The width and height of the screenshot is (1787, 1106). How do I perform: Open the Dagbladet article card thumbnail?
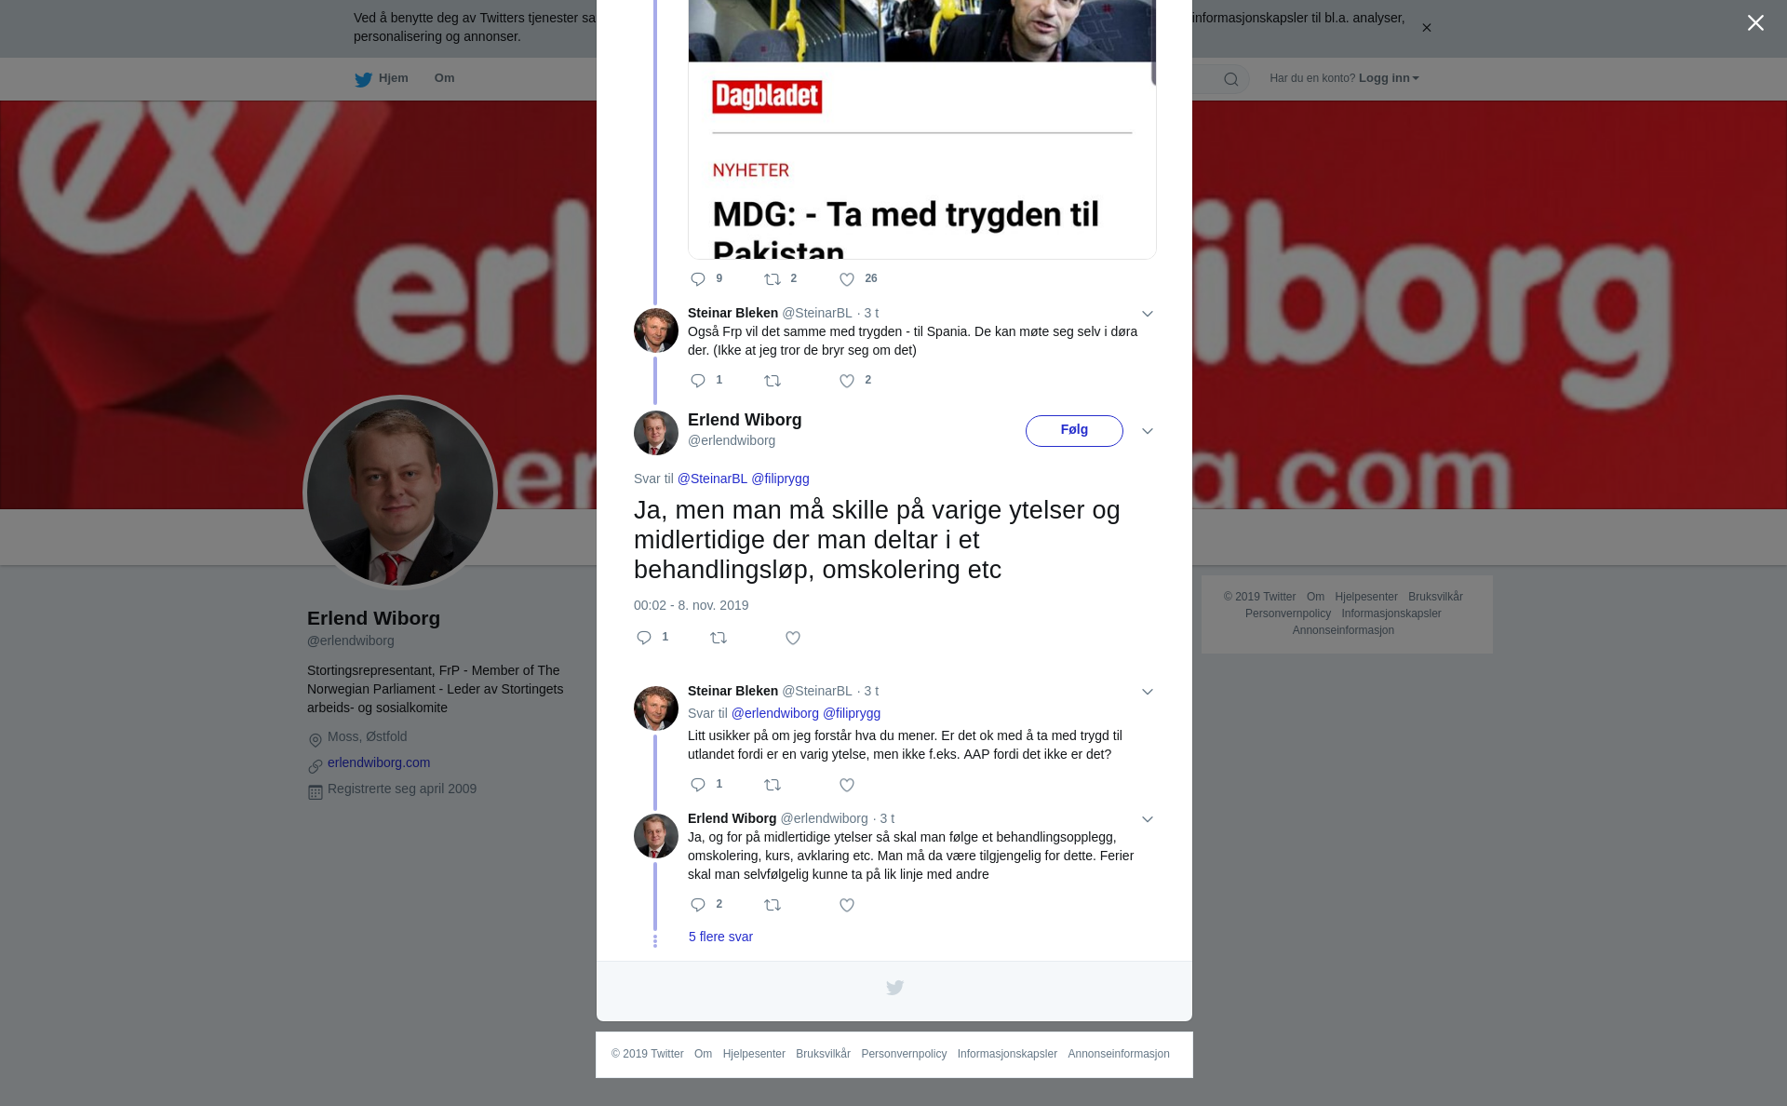(x=922, y=129)
